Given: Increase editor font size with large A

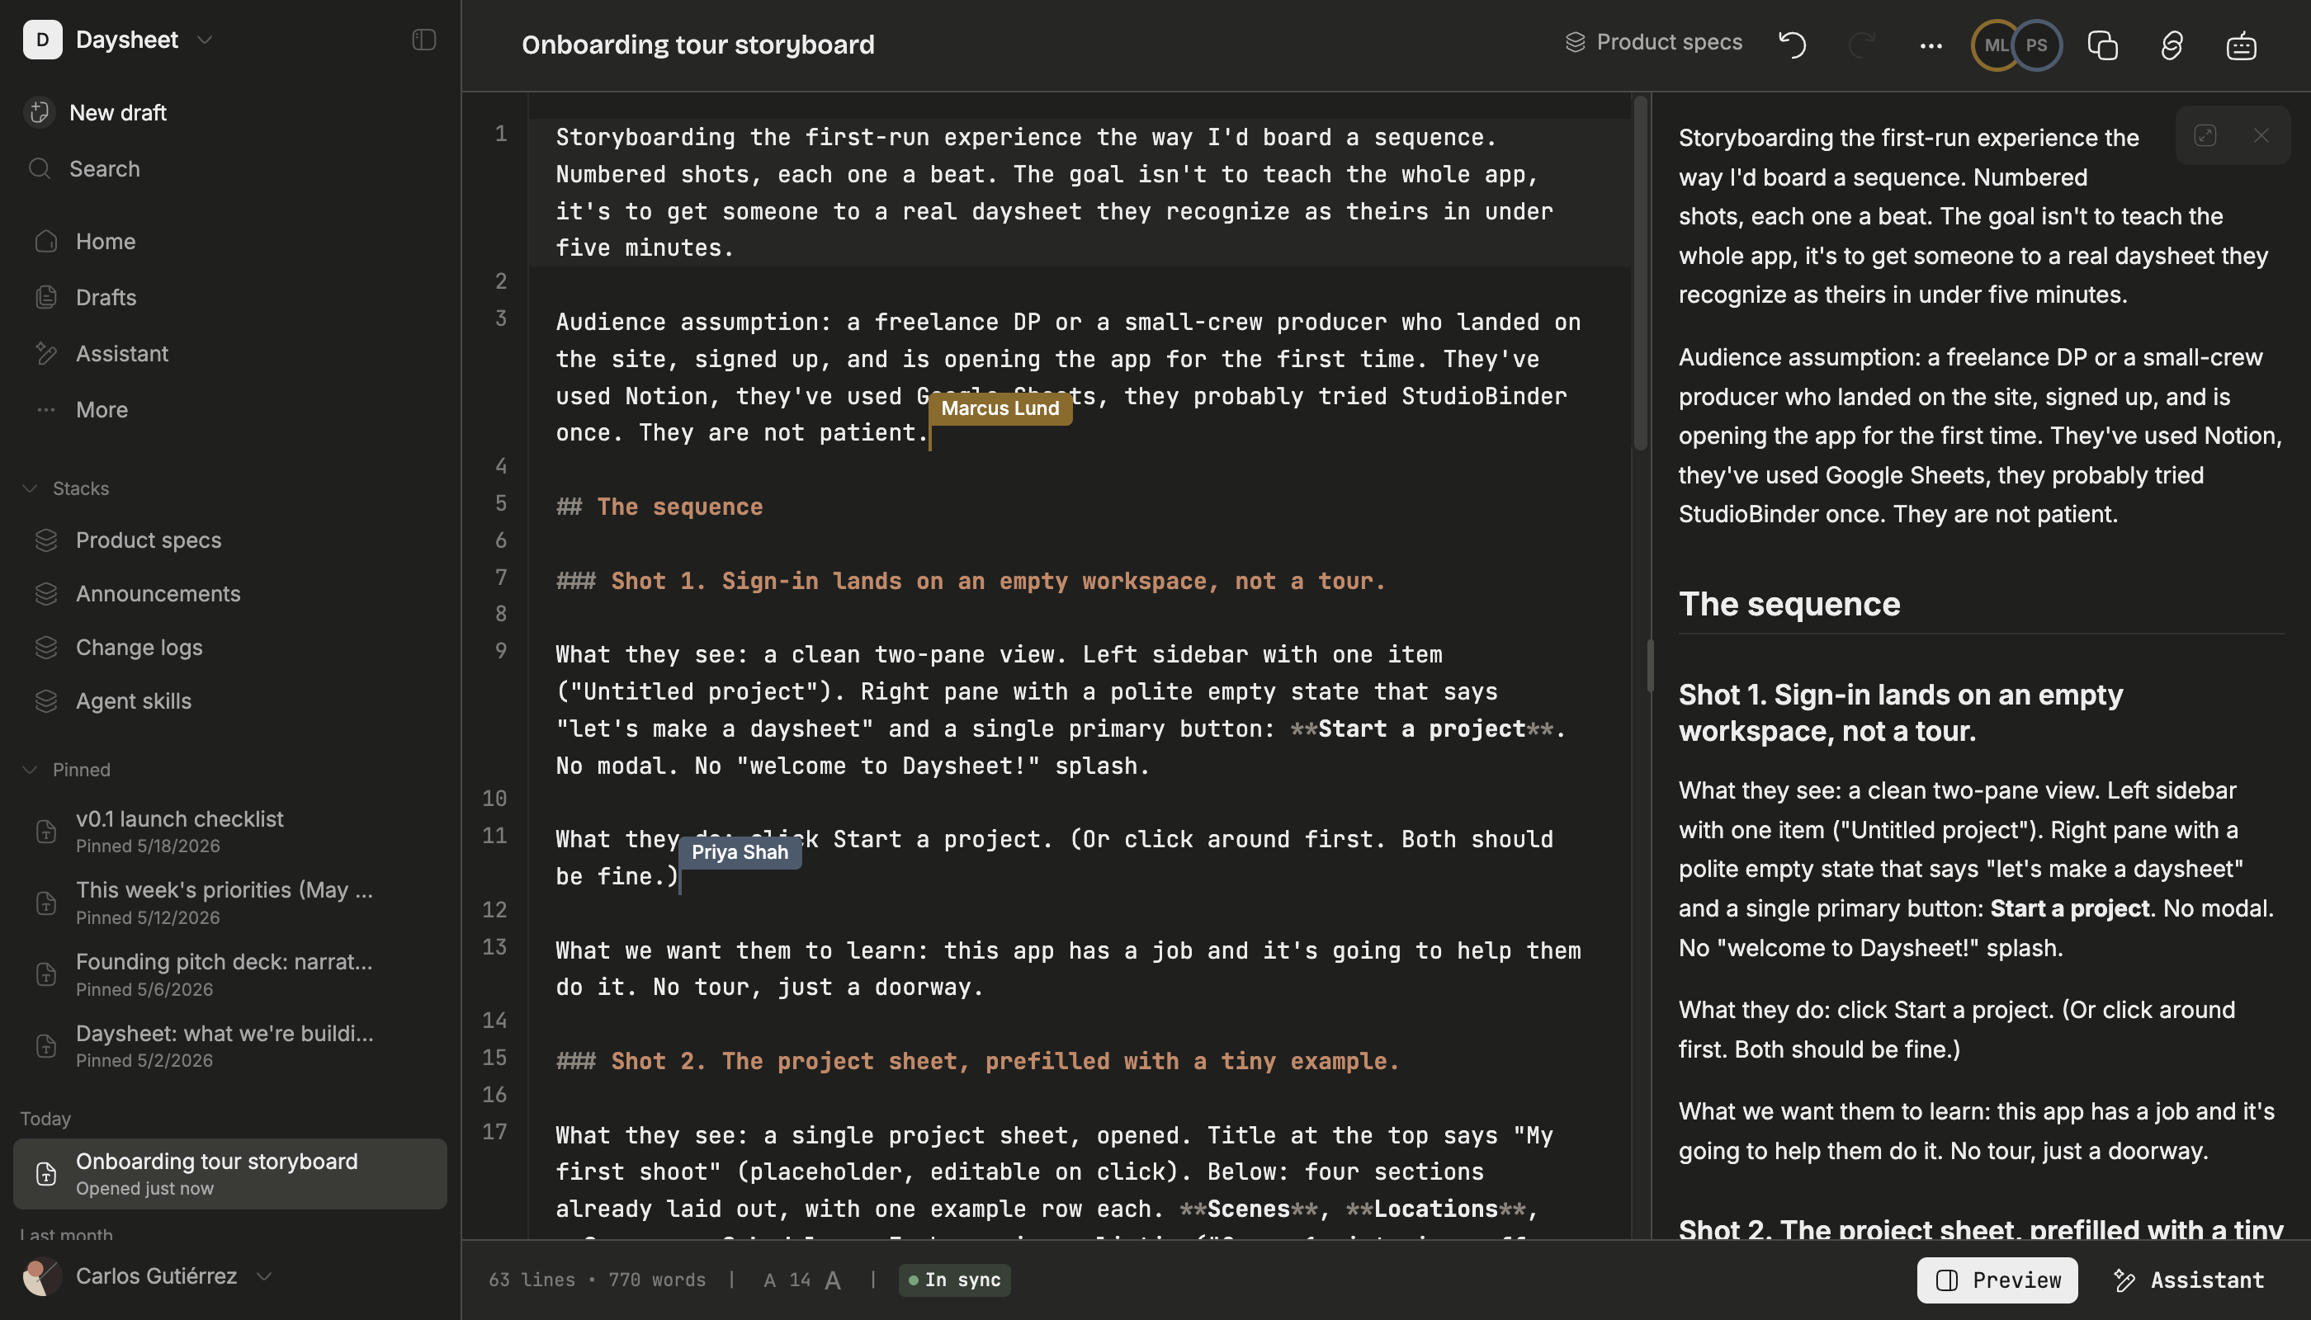Looking at the screenshot, I should [x=833, y=1280].
